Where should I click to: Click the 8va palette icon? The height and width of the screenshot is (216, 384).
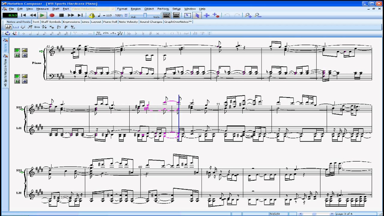pyautogui.click(x=37, y=27)
